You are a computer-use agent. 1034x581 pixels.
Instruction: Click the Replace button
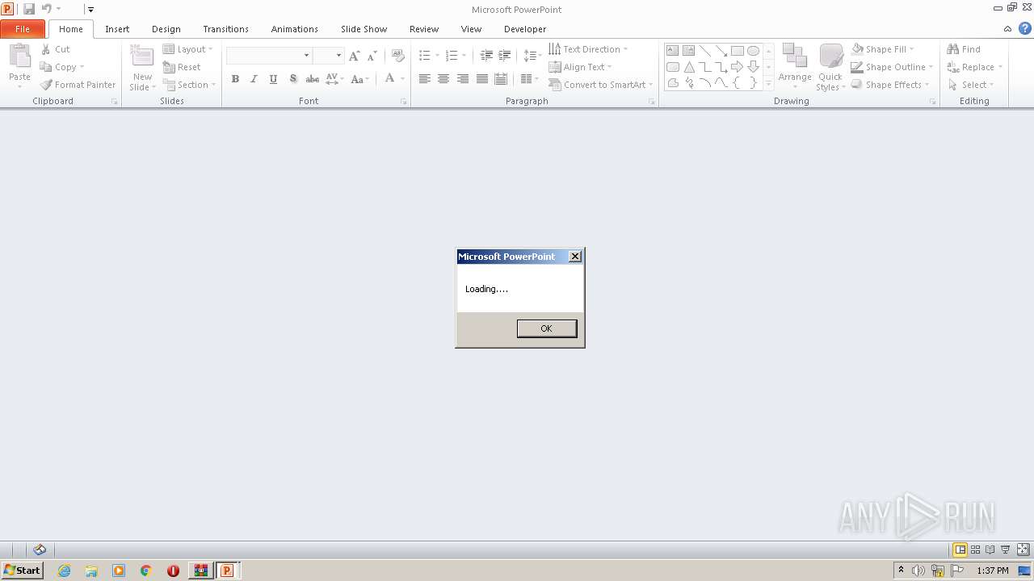coord(975,67)
